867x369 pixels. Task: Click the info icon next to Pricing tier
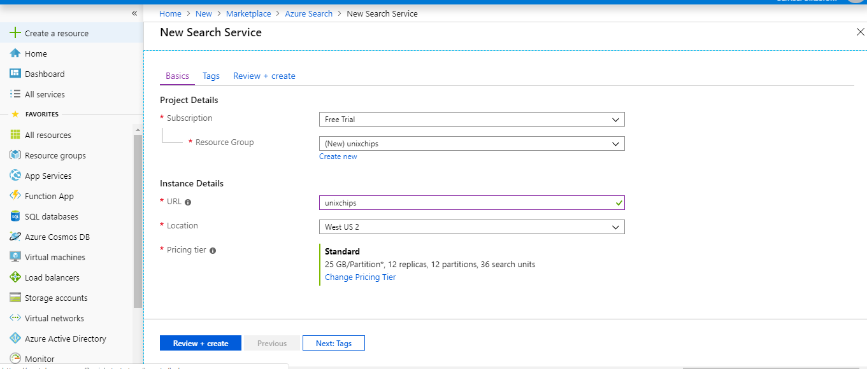coord(213,251)
